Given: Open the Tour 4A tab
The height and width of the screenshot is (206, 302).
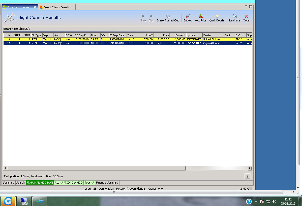Looking at the screenshot, I should pyautogui.click(x=89, y=183).
